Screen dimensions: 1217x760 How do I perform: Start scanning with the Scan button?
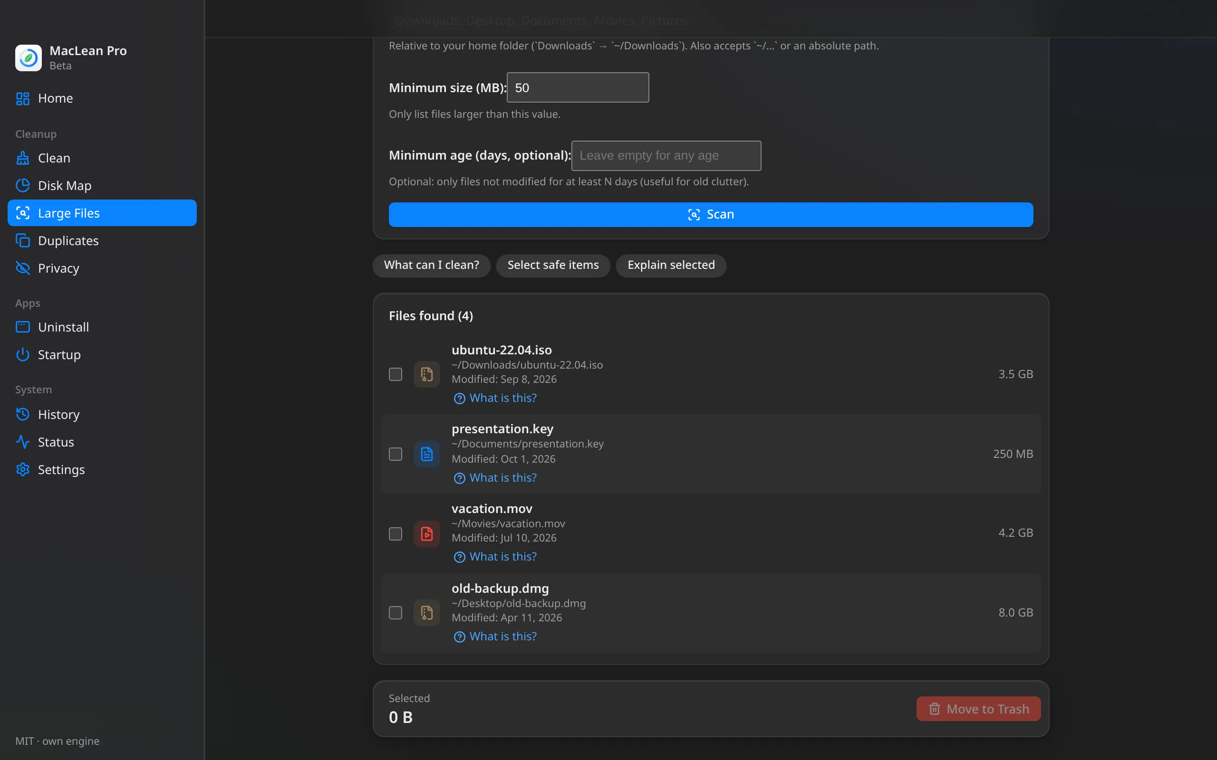[711, 215]
